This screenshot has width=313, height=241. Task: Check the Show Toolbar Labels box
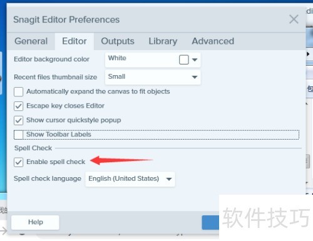tap(18, 135)
